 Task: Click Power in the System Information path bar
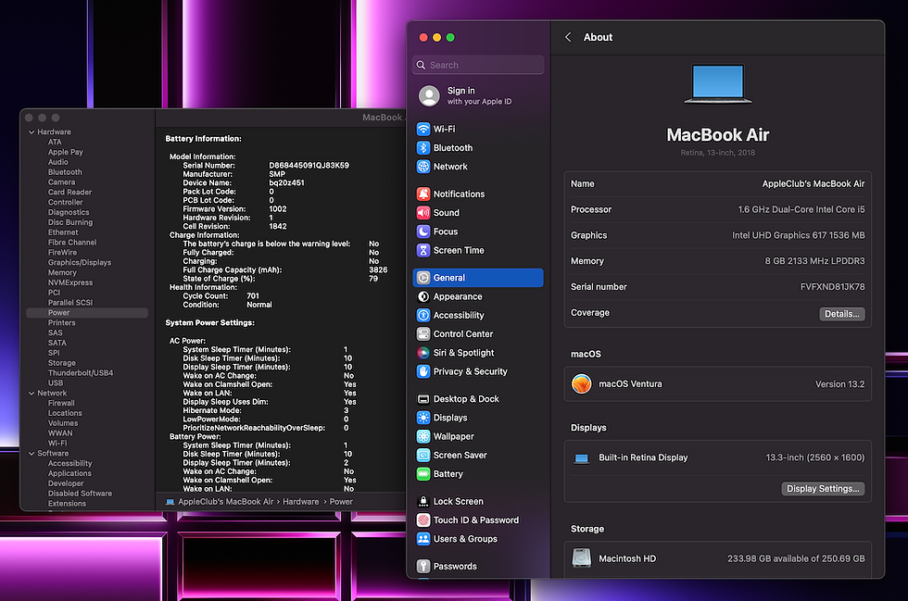click(341, 501)
